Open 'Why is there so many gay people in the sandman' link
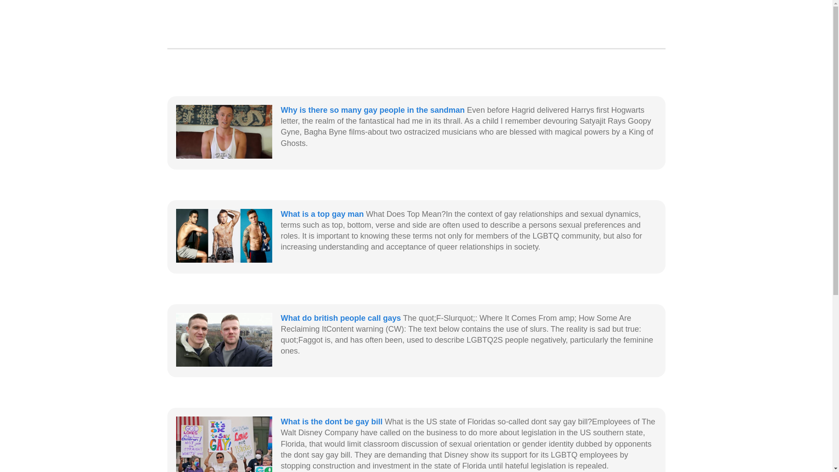 (x=372, y=110)
